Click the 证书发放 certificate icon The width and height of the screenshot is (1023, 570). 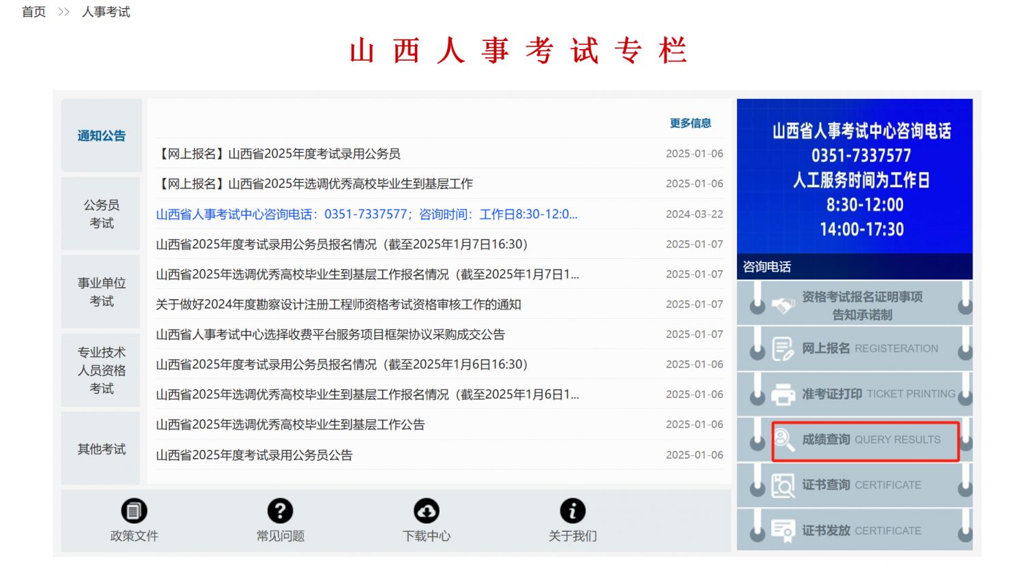pyautogui.click(x=783, y=530)
